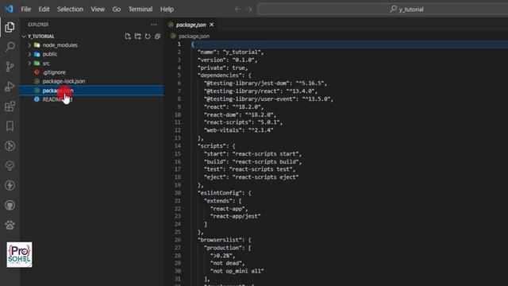The width and height of the screenshot is (508, 286).
Task: Open the .gitignore file
Action: tap(54, 72)
